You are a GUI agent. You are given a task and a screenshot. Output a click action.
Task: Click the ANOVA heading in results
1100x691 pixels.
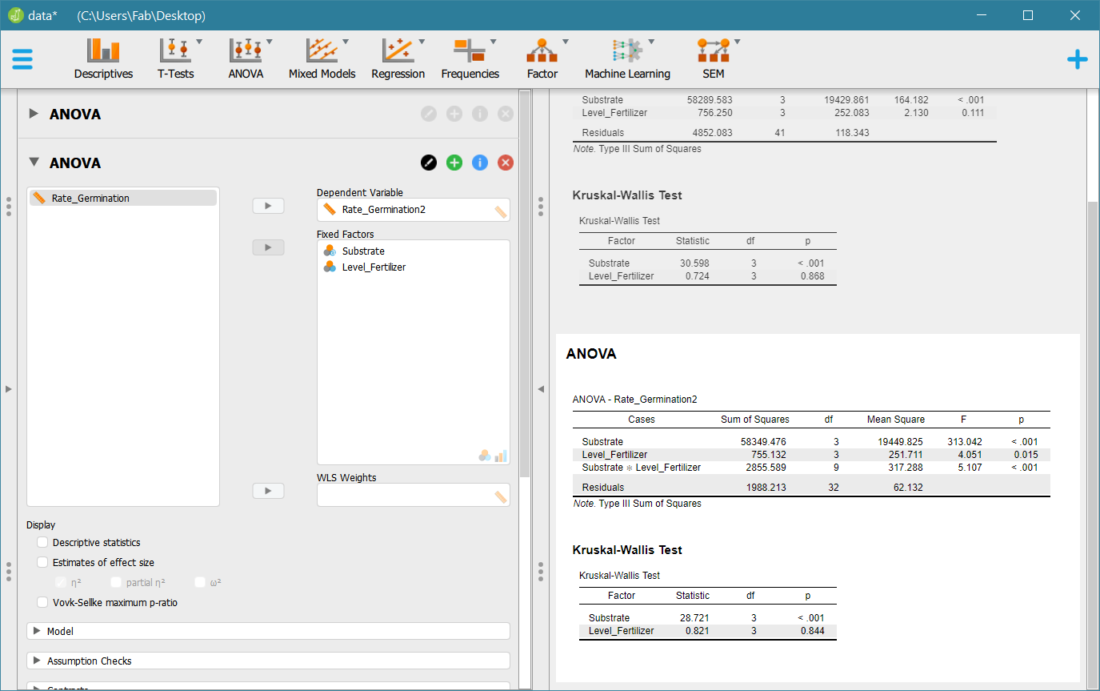(591, 353)
